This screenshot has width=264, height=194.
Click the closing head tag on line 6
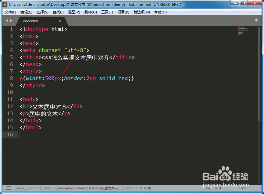point(31,64)
